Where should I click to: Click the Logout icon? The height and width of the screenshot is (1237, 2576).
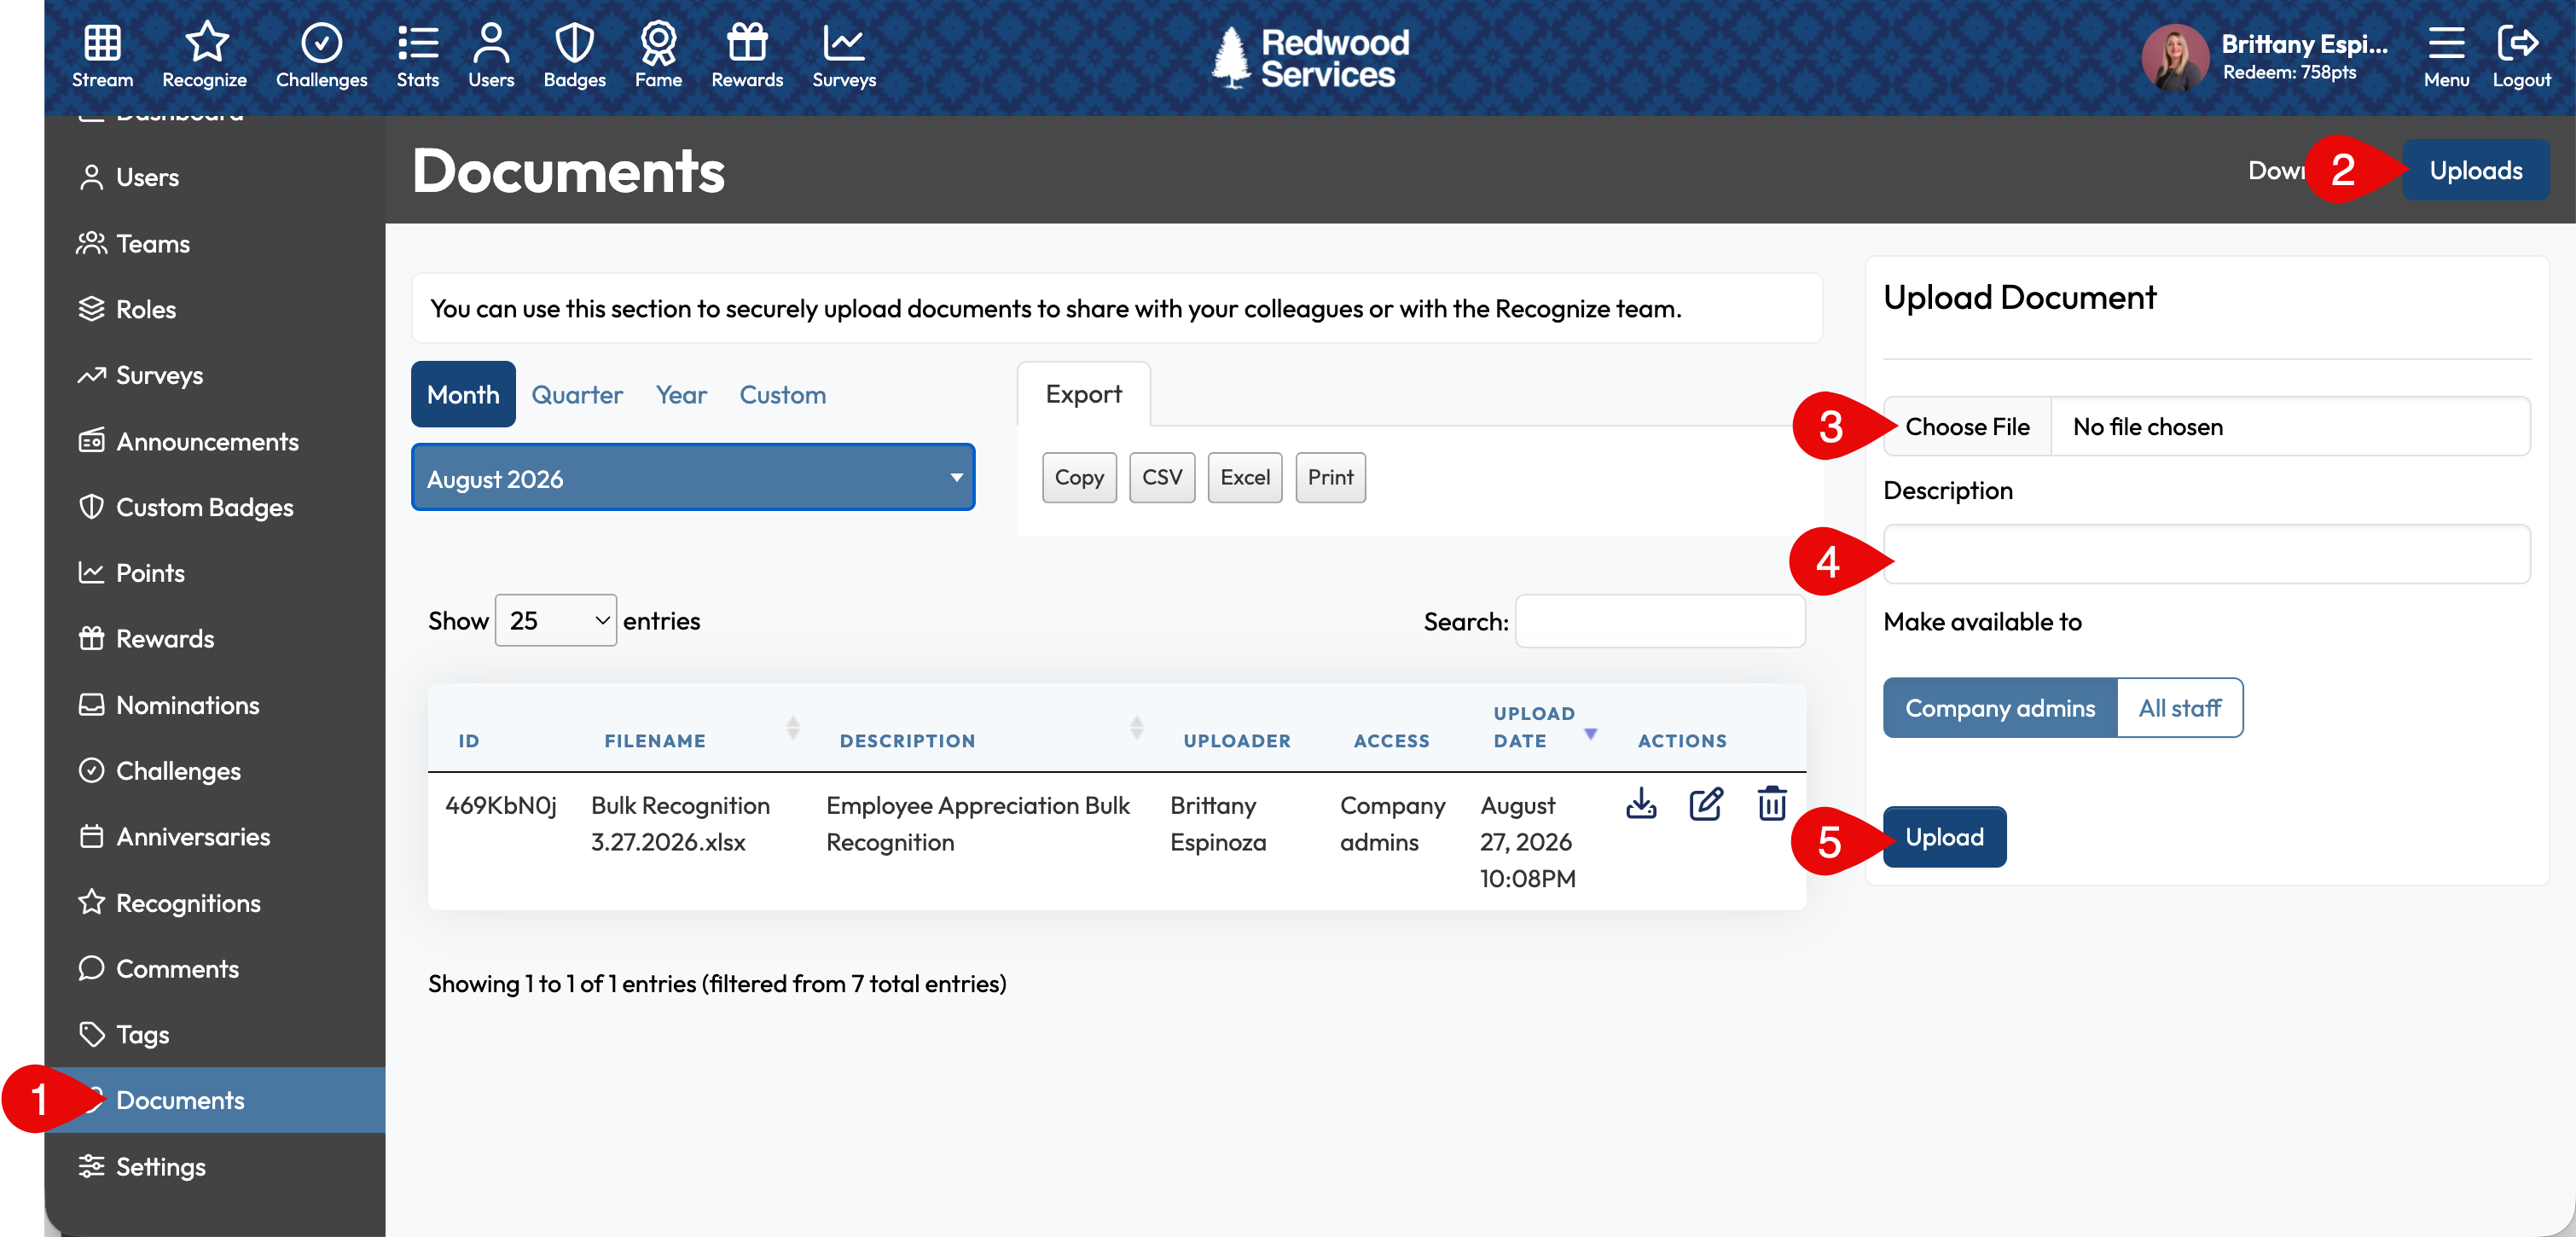(2519, 43)
